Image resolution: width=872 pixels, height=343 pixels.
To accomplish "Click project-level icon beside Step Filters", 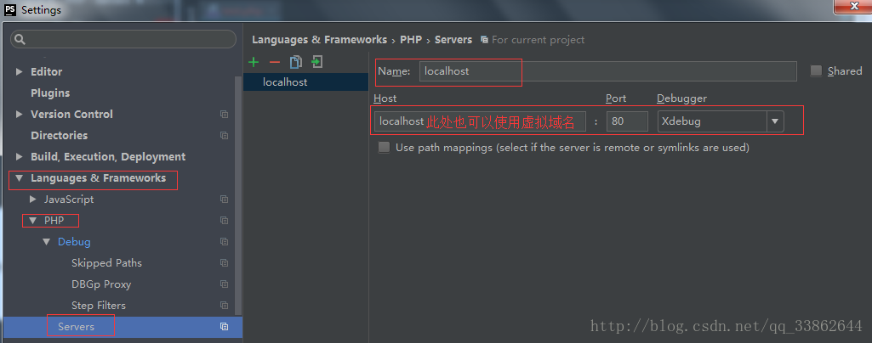I will point(224,306).
